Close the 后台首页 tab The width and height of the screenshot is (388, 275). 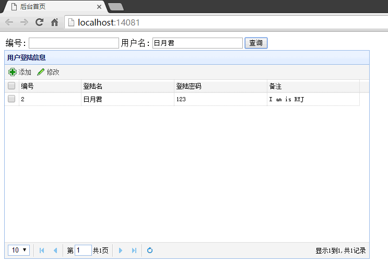click(99, 7)
